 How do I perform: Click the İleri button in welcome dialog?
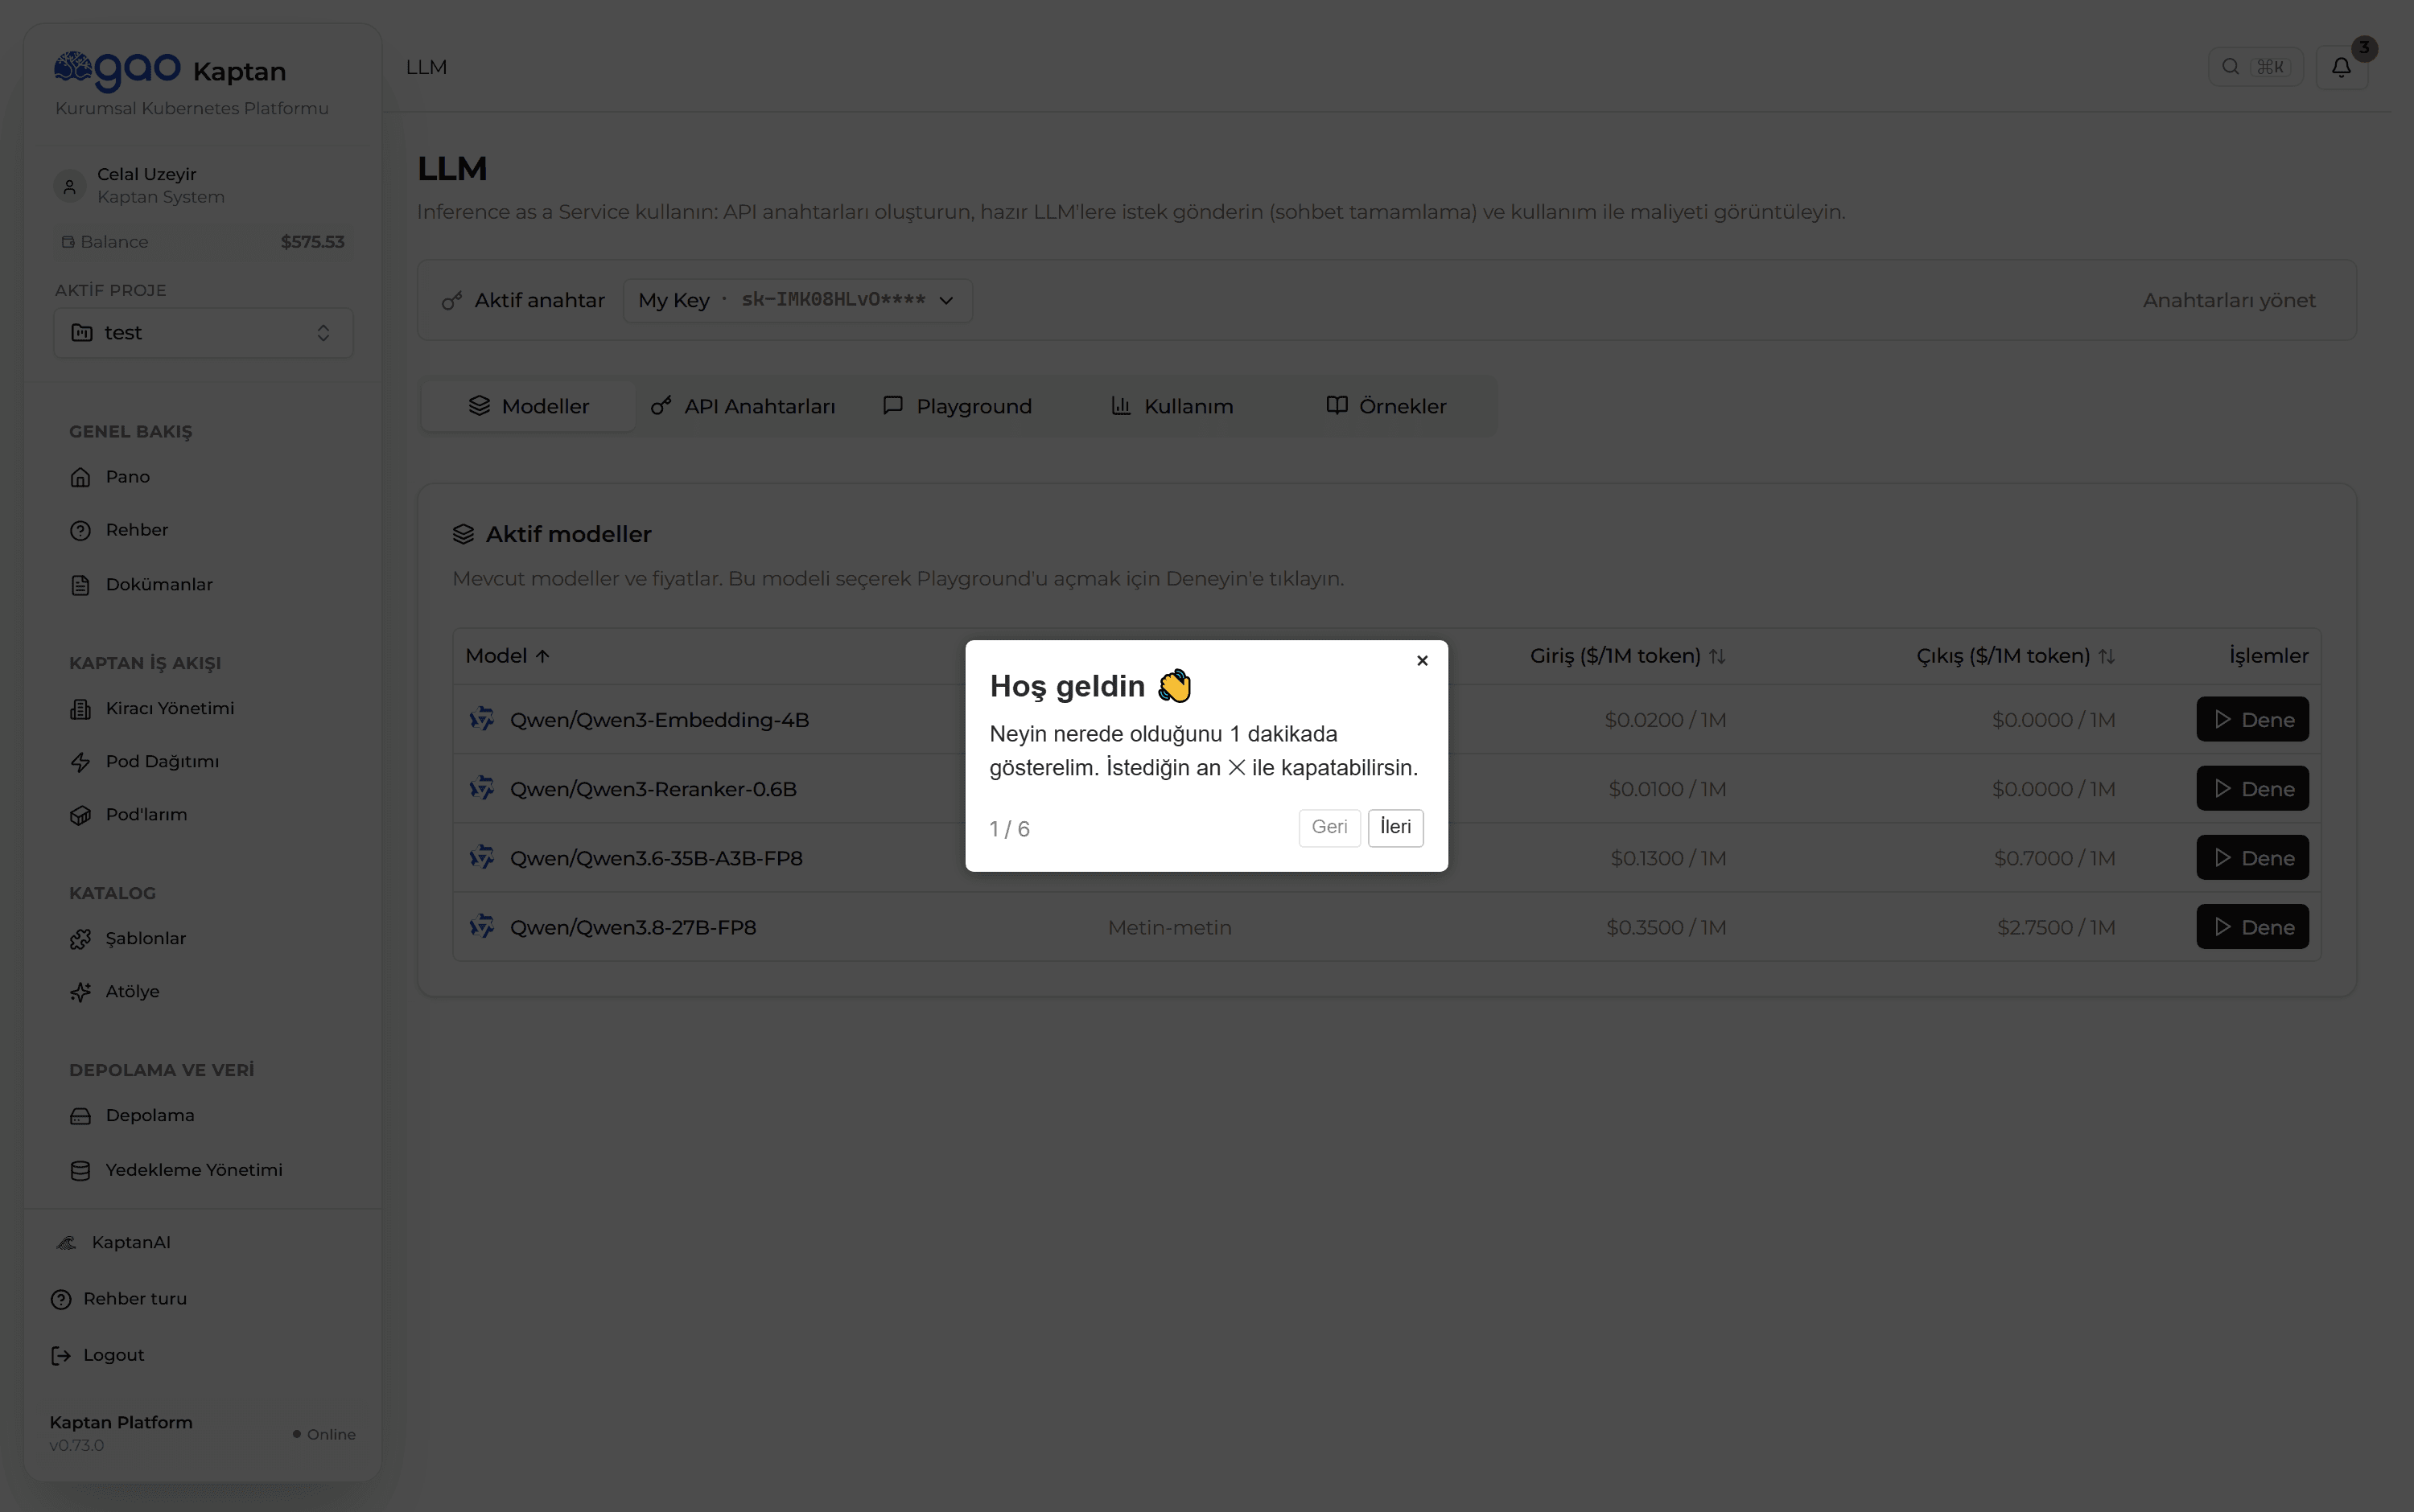click(1395, 827)
